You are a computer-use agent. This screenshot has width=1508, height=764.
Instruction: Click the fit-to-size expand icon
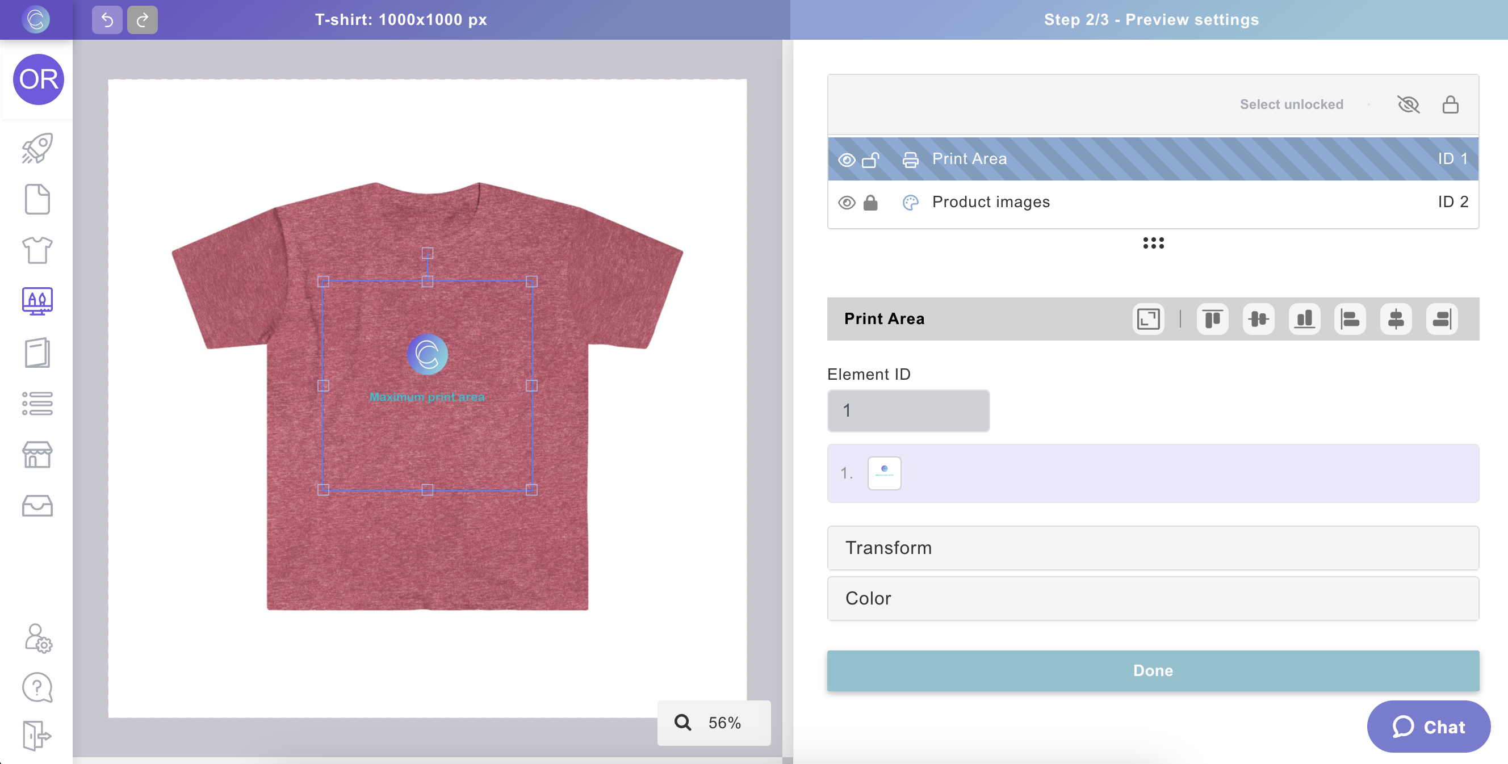click(x=1148, y=319)
